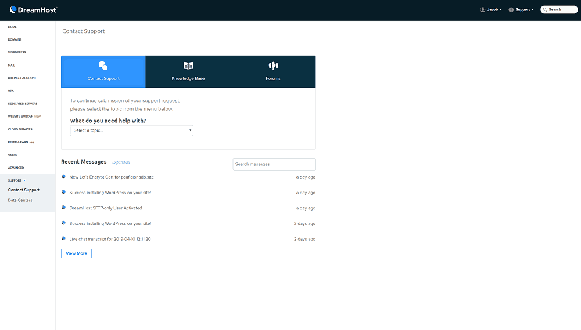The height and width of the screenshot is (330, 581).
Task: Click the icon beside New Let's Encrypt Cert message
Action: (63, 176)
